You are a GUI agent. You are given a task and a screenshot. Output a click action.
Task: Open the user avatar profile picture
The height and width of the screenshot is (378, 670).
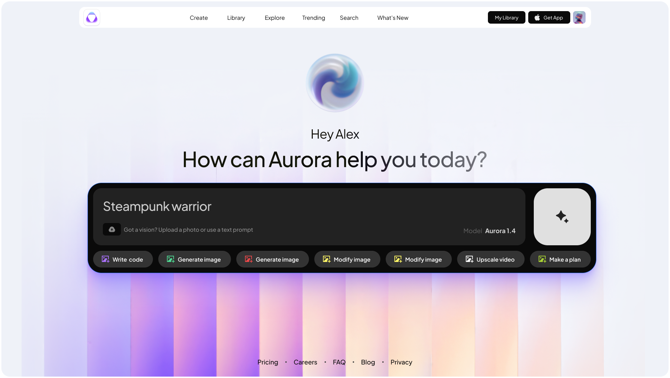pyautogui.click(x=579, y=17)
